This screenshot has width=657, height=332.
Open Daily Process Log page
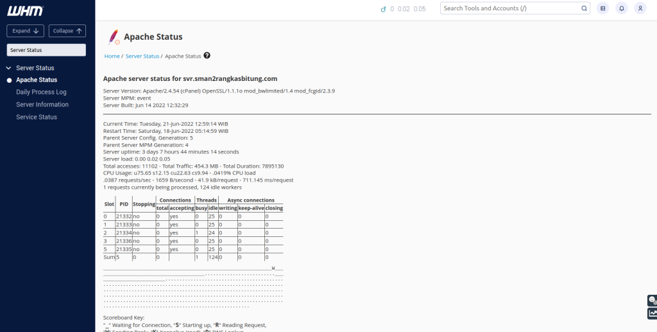pyautogui.click(x=41, y=92)
